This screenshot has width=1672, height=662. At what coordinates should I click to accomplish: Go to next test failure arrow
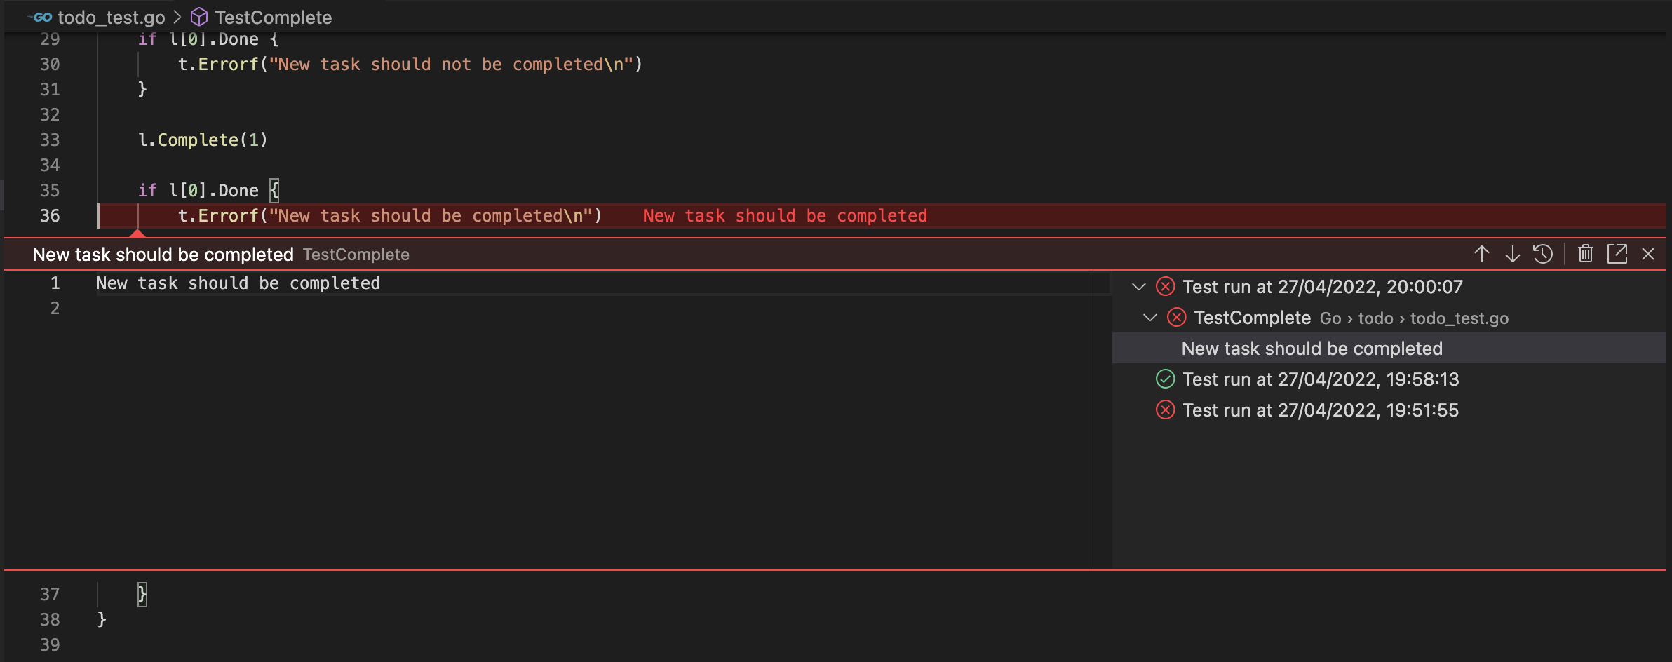[1512, 254]
